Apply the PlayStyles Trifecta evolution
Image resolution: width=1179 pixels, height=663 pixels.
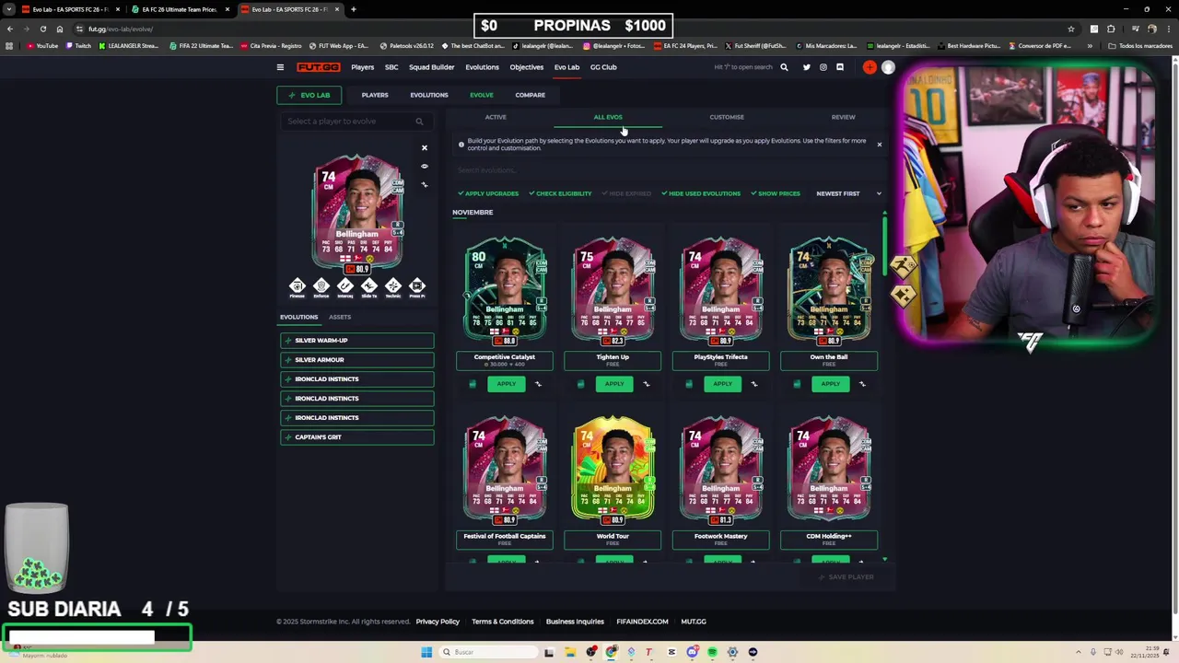click(x=722, y=384)
